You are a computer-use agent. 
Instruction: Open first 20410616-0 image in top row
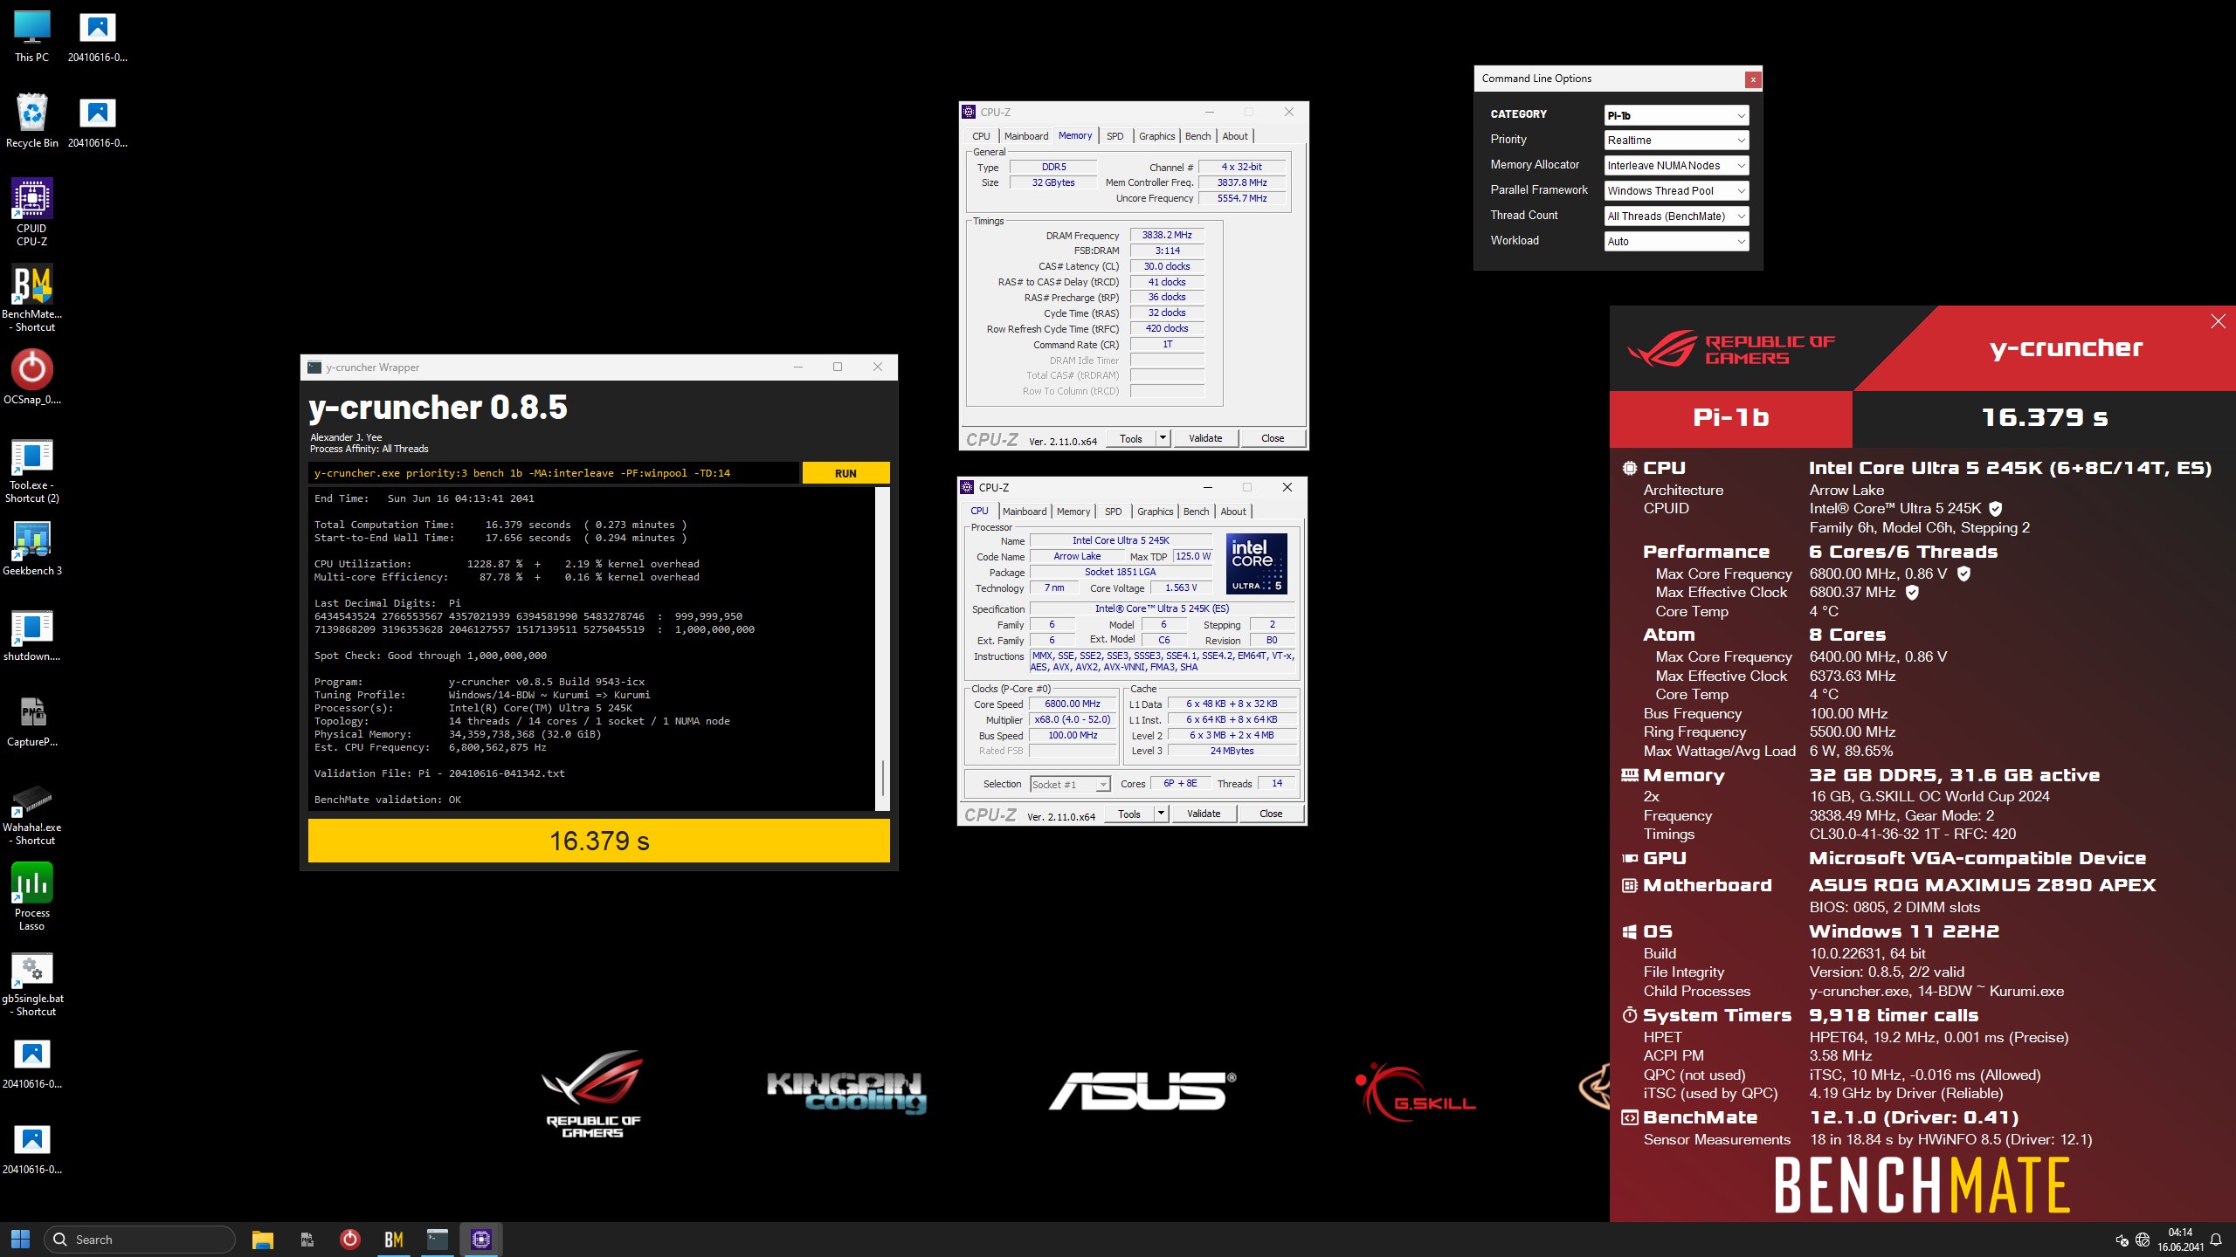pyautogui.click(x=98, y=37)
